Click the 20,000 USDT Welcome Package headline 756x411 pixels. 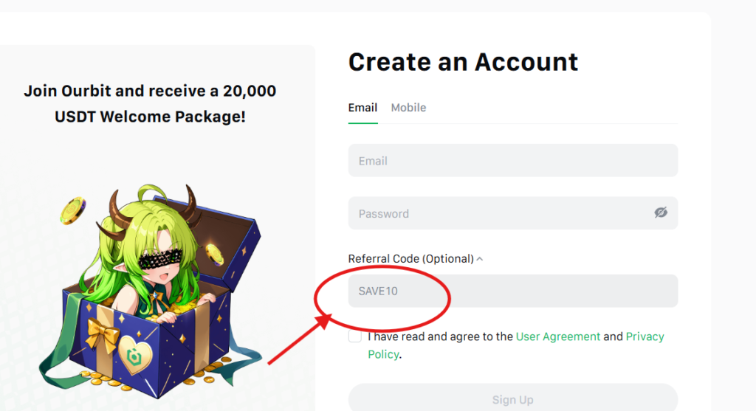coord(150,103)
